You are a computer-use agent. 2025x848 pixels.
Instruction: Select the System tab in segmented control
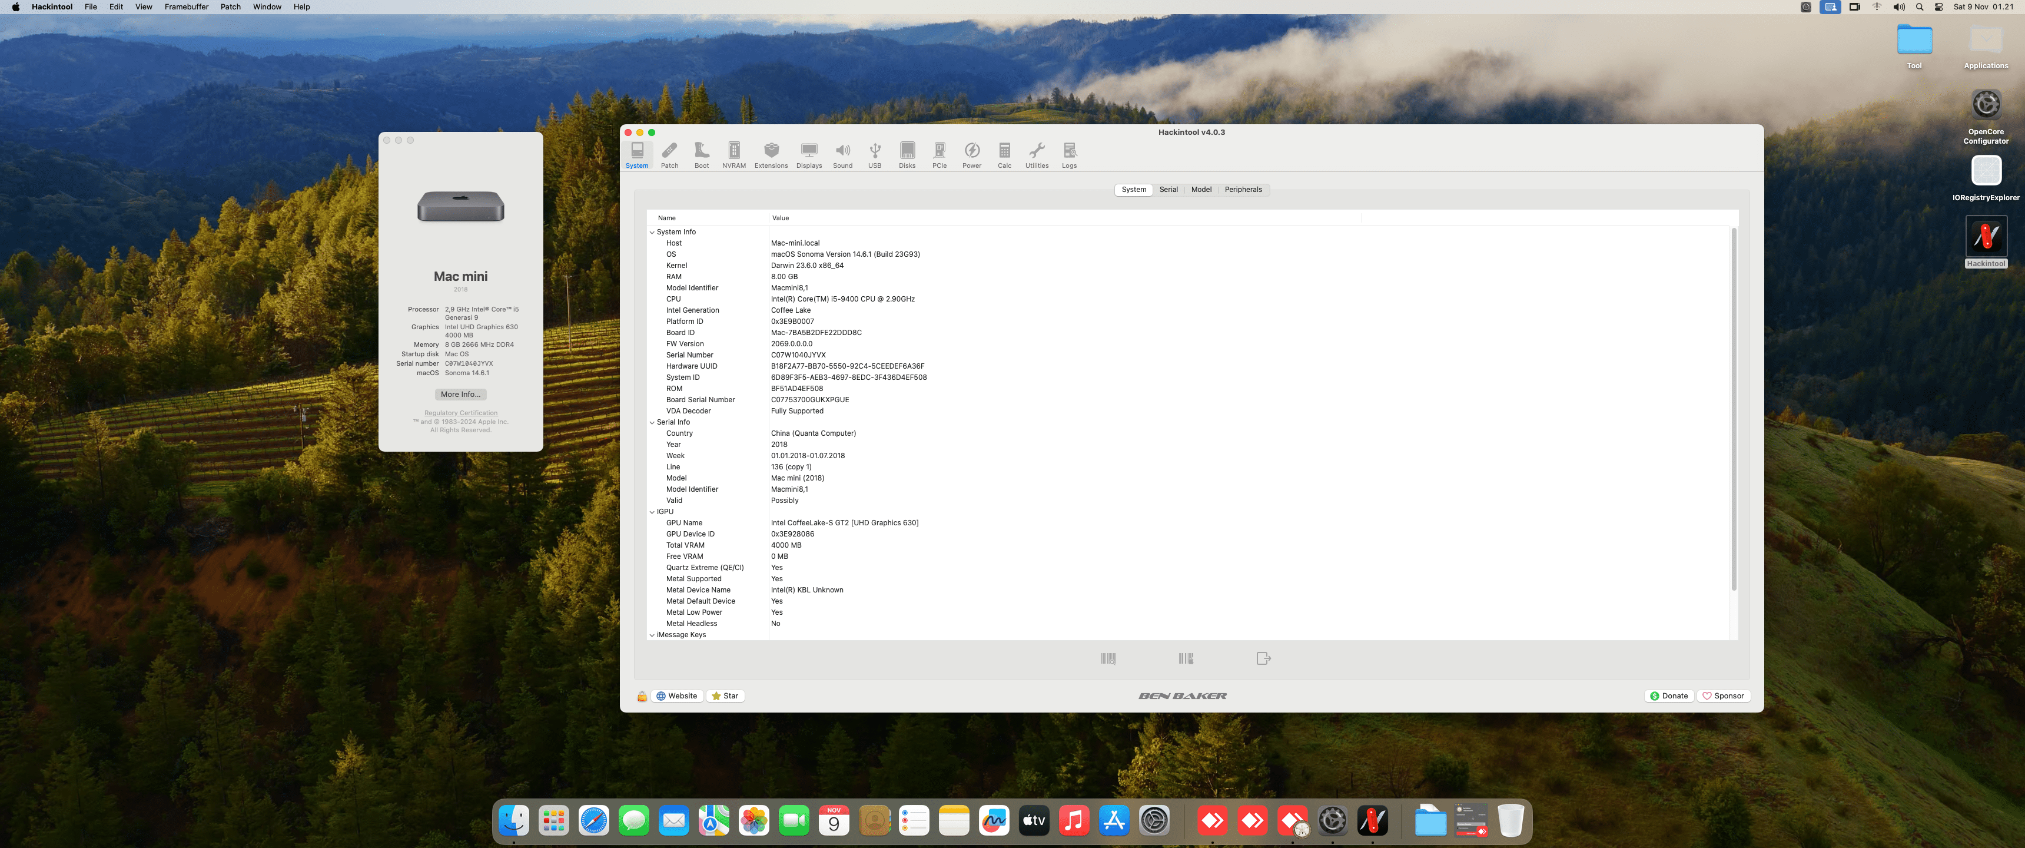coord(1134,190)
